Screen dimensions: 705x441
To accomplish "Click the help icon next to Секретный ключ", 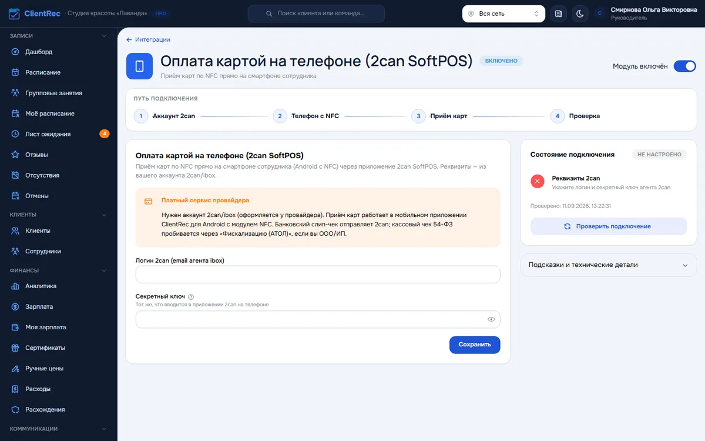I will click(x=191, y=297).
